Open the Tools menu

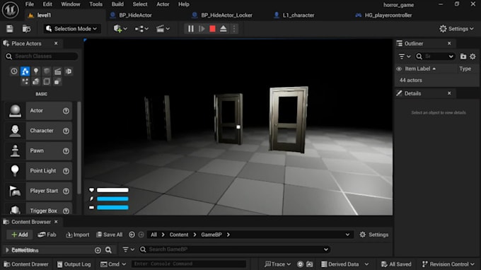point(95,4)
